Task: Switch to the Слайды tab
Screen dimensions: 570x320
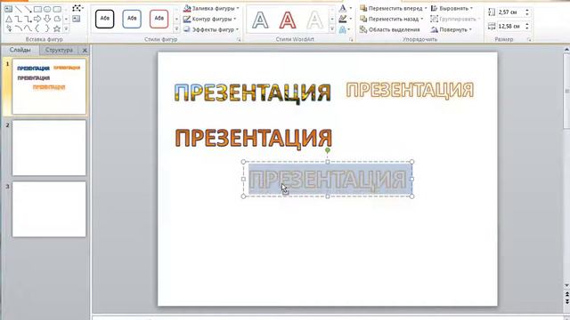Action: (x=20, y=50)
